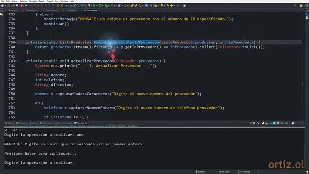Image resolution: width=309 pixels, height=174 pixels.
Task: Click the Package Explorer sidebar icon
Action: pos(2,14)
